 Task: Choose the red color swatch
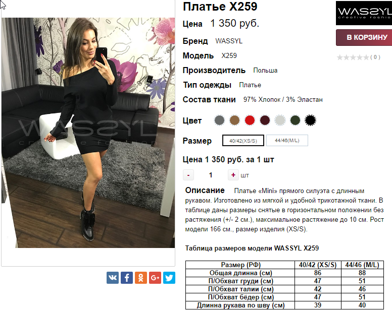250,120
